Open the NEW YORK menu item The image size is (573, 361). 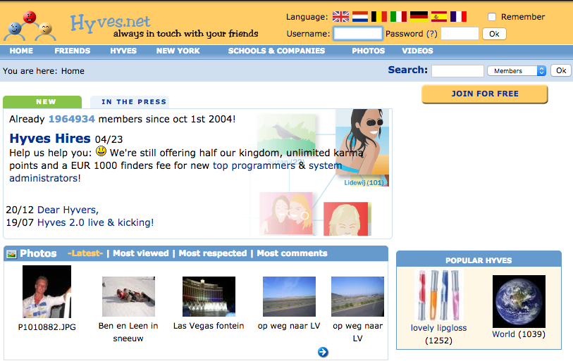[178, 51]
